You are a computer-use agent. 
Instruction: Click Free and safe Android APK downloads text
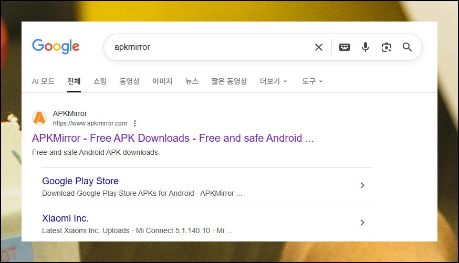click(x=96, y=152)
